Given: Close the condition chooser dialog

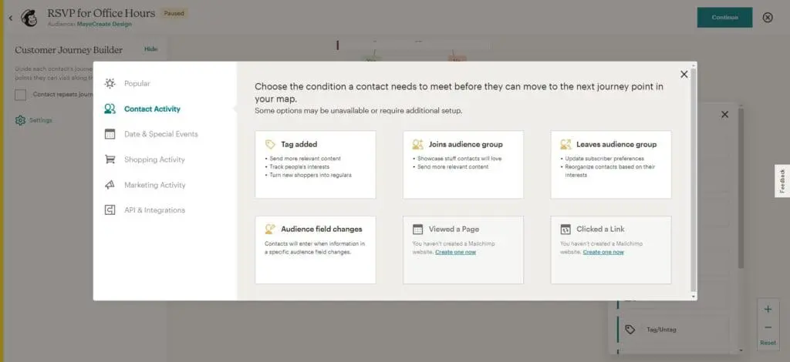Looking at the screenshot, I should point(684,75).
